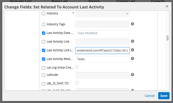
Task: Open gear settings for Last Activity Module
Action: pyautogui.click(x=132, y=59)
